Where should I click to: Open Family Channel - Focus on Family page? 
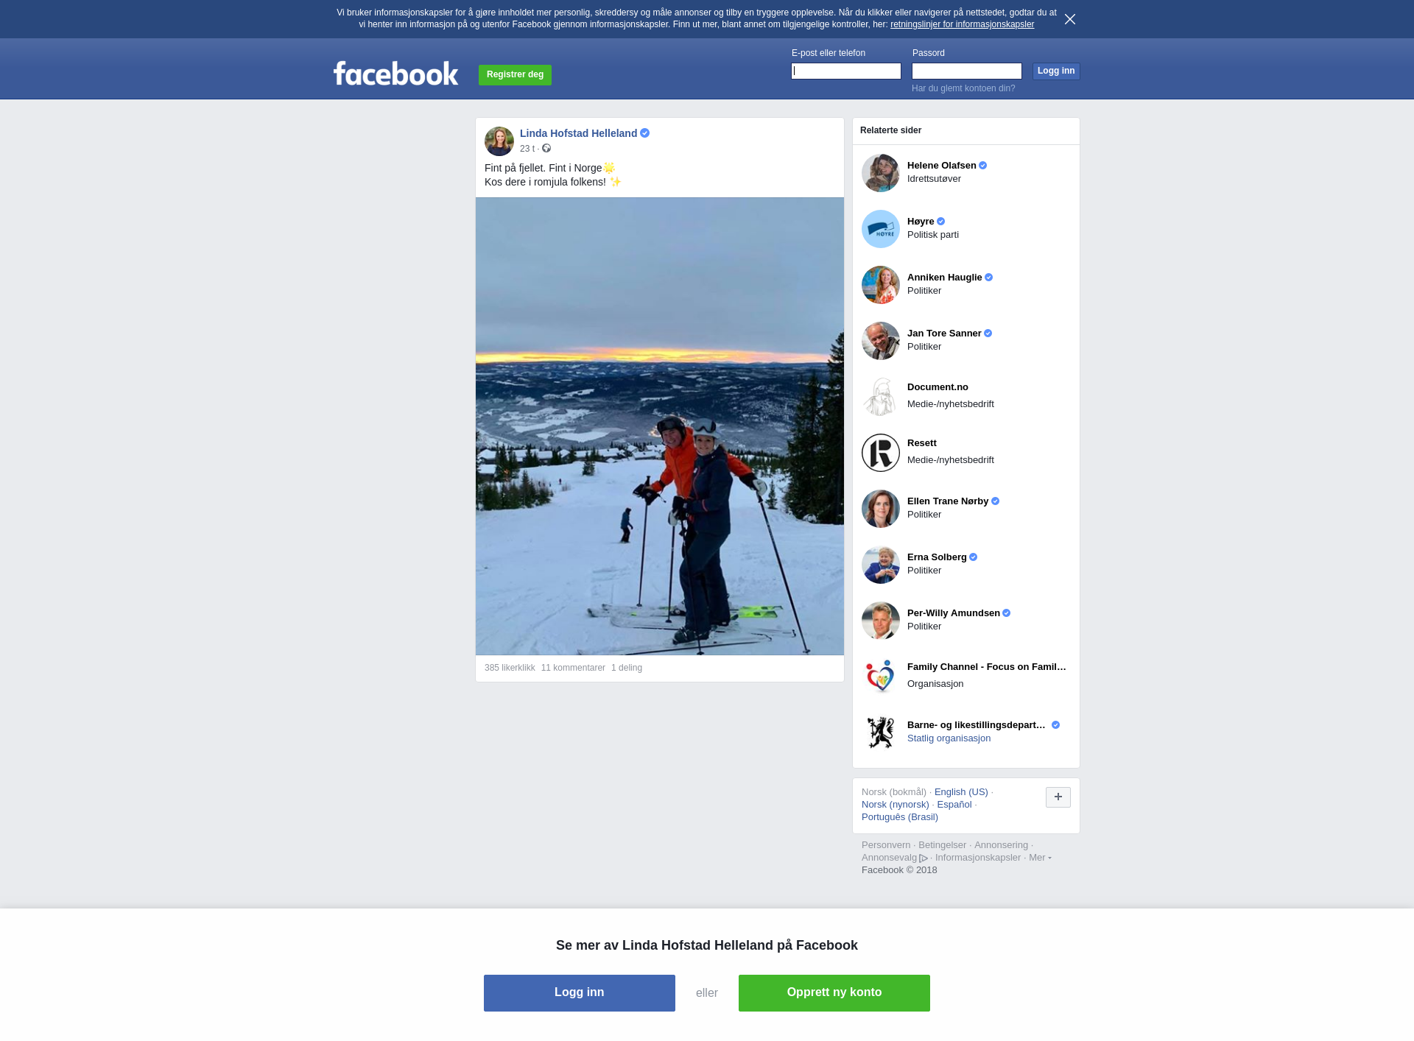(987, 667)
